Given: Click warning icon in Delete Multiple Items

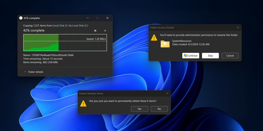Looking at the screenshot, I should [83, 104].
